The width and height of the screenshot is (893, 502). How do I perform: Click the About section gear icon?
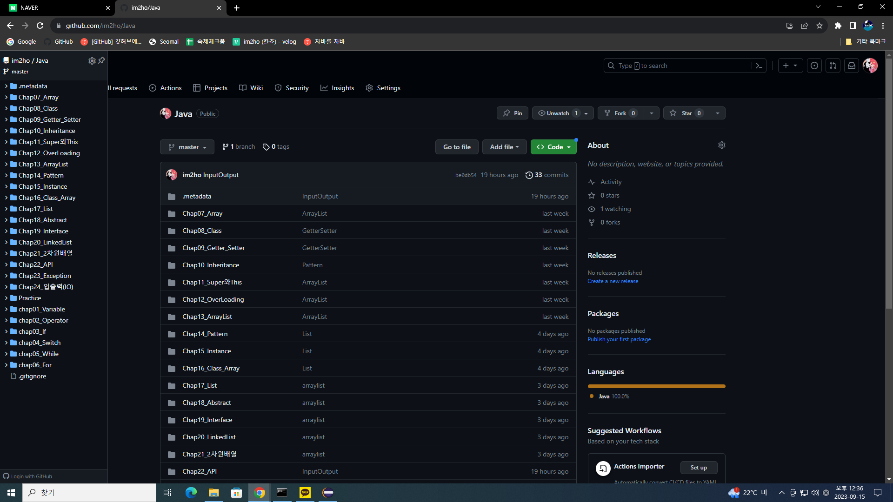coord(721,145)
